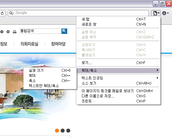Click the round reset size icon
Image resolution: width=172 pixels, height=138 pixels.
[x=8, y=32]
